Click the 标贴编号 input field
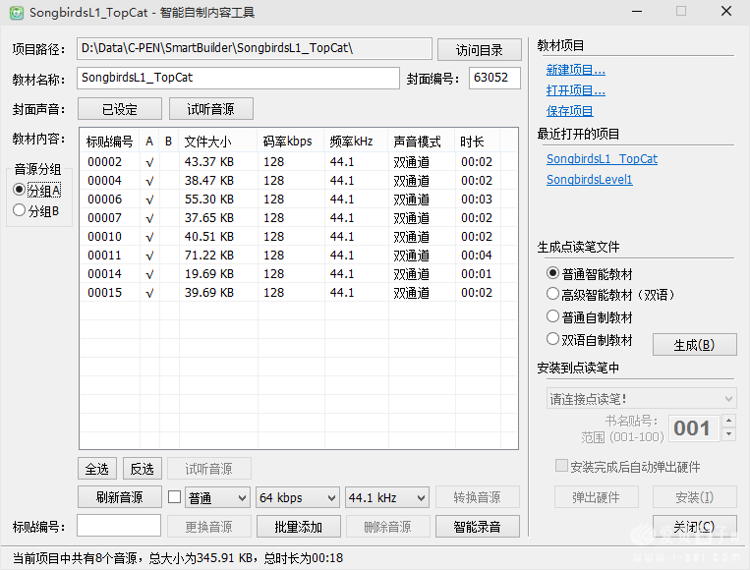This screenshot has height=570, width=750. [118, 527]
